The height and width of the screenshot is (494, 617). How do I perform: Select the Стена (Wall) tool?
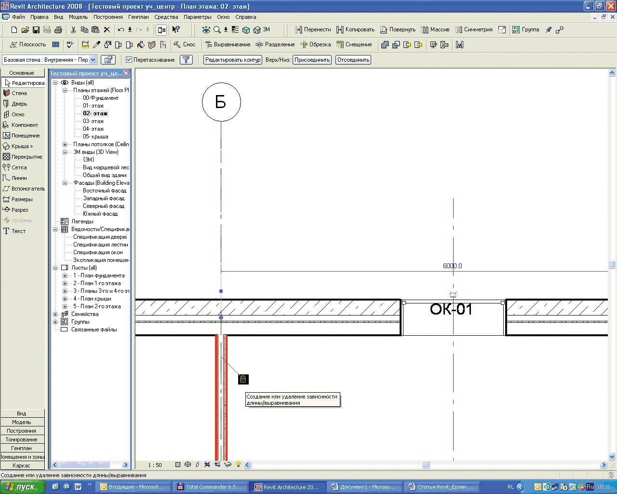click(19, 93)
